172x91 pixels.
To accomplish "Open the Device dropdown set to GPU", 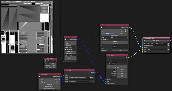I will point(72,48).
